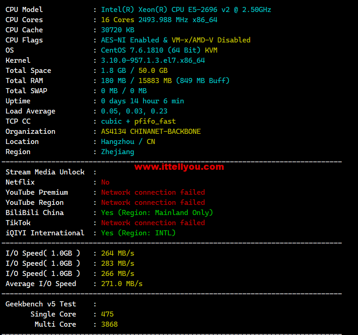Click the OS value 'CentOS 7.6.1810 (64 Bit) KVM'
Viewport: 358px width, 335px height.
159,50
